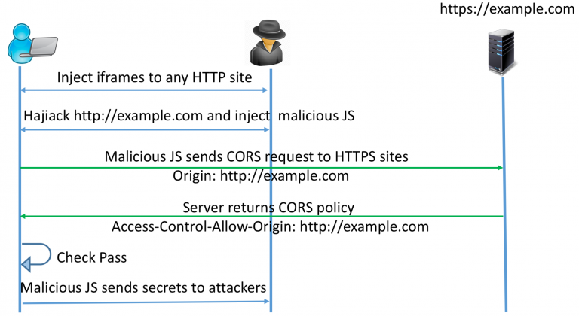
Task: Click the attacker's vertical blue lifeline
Action: (271, 190)
